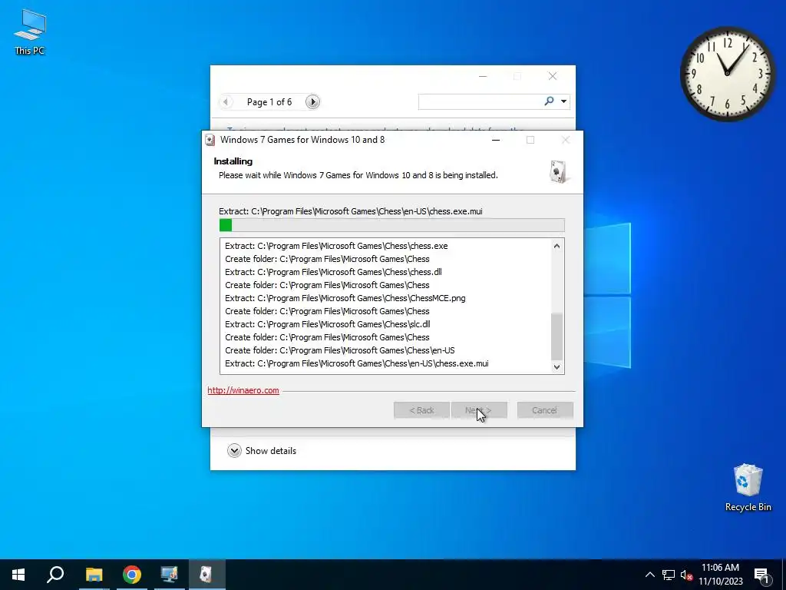Open taskbar Search magnifier

click(x=55, y=575)
